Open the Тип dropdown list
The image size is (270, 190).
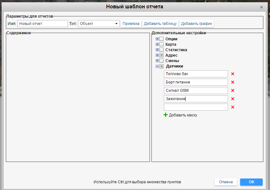[98, 24]
